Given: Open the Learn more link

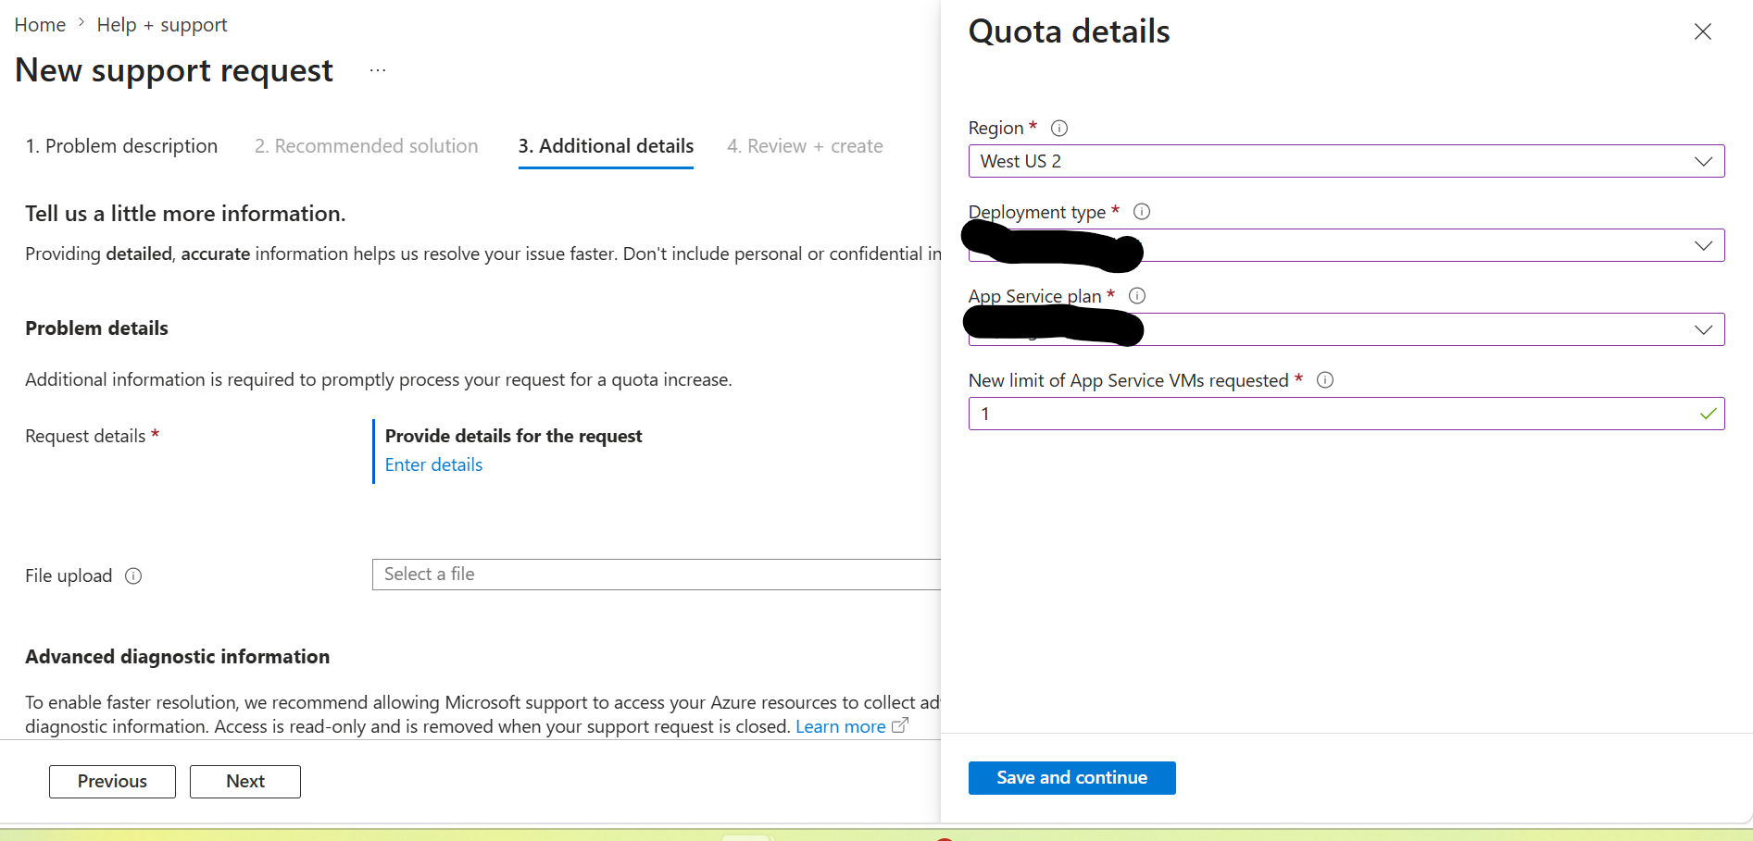Looking at the screenshot, I should 840,726.
